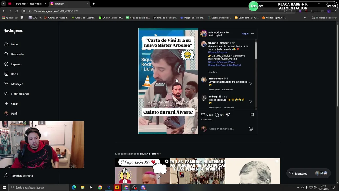
Task: Click Crear to make a new post
Action: click(x=11, y=104)
